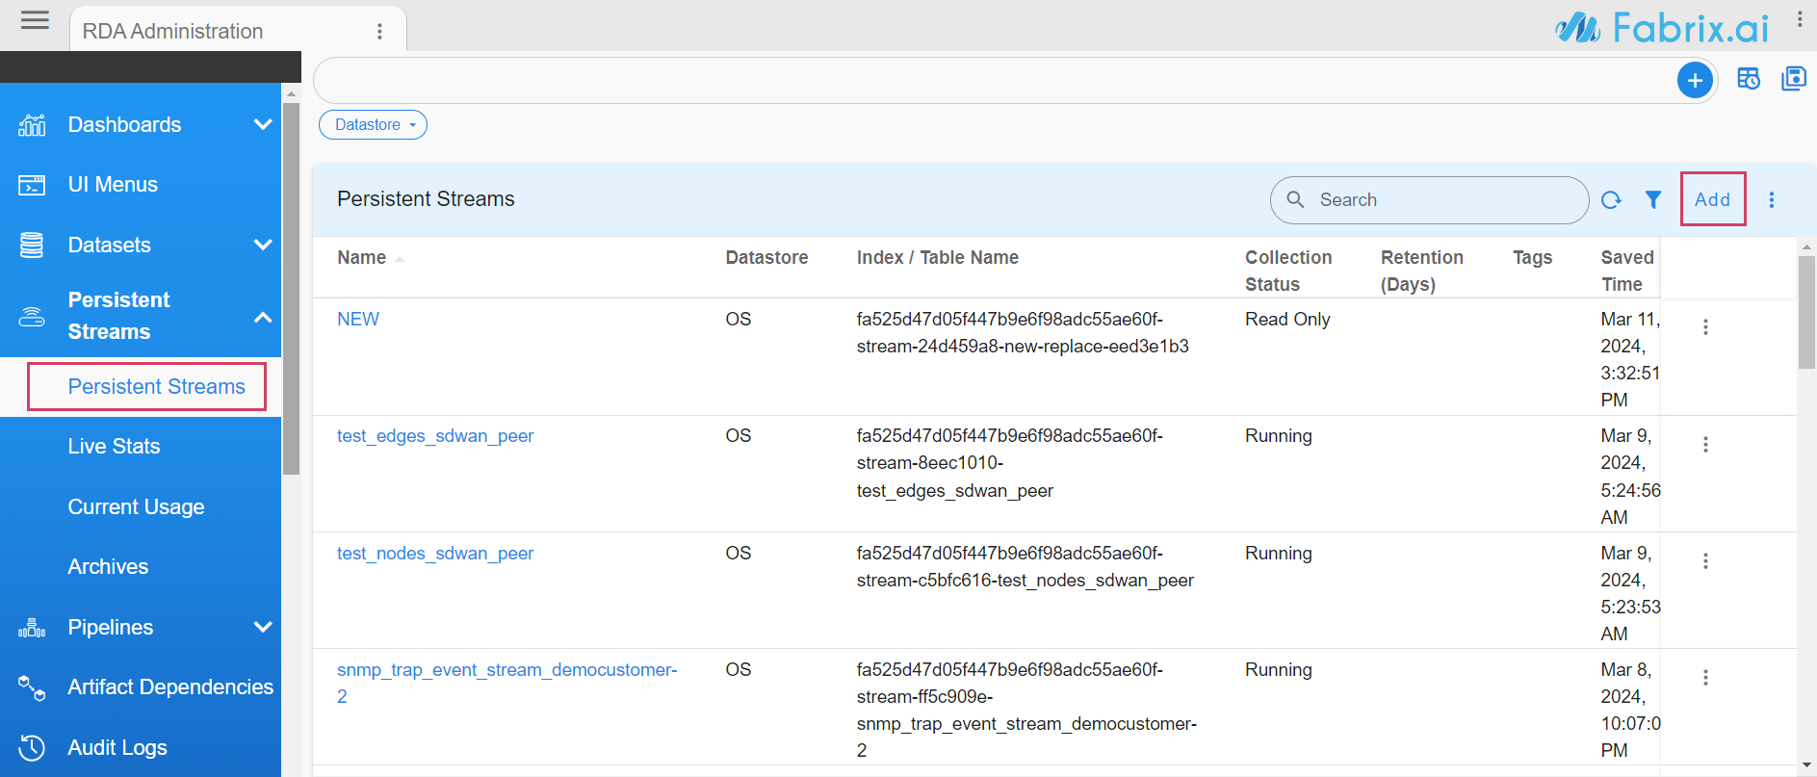
Task: Click Add to create a stream
Action: pos(1712,199)
